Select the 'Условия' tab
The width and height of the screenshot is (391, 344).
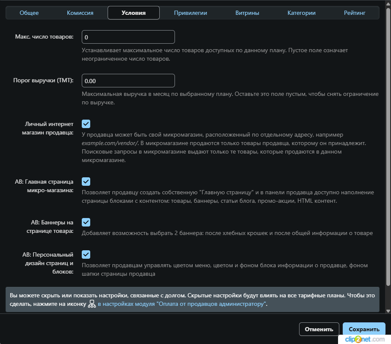tap(133, 13)
